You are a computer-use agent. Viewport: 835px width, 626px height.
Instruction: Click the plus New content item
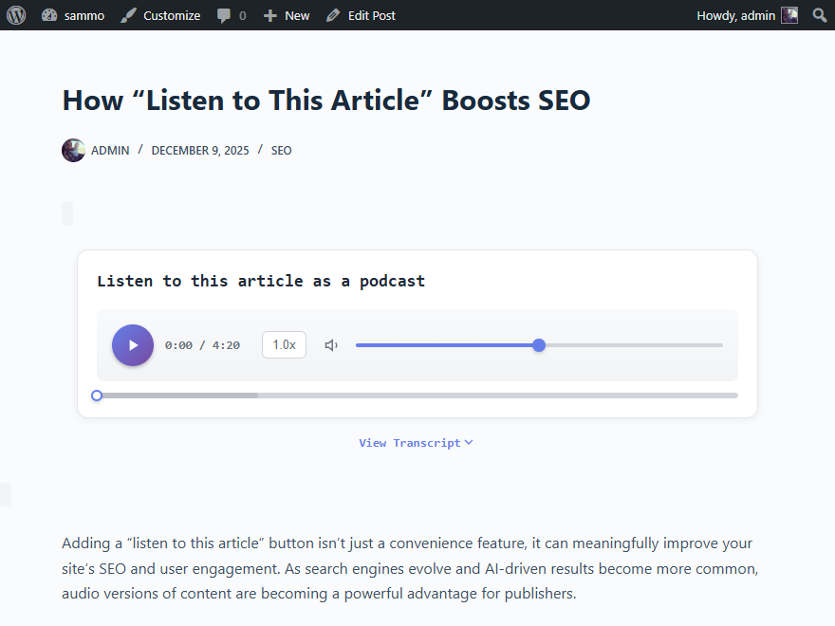tap(287, 15)
